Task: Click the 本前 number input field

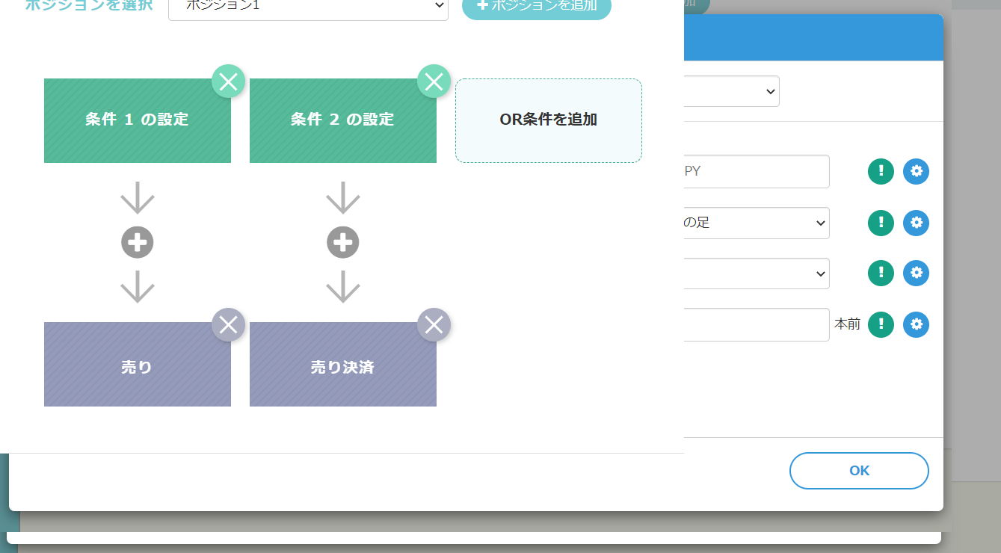Action: coord(755,324)
